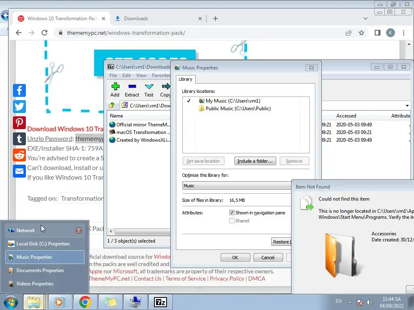This screenshot has height=310, width=414.
Task: Open 7-Zip address bar dropdown arrow
Action: click(x=407, y=105)
